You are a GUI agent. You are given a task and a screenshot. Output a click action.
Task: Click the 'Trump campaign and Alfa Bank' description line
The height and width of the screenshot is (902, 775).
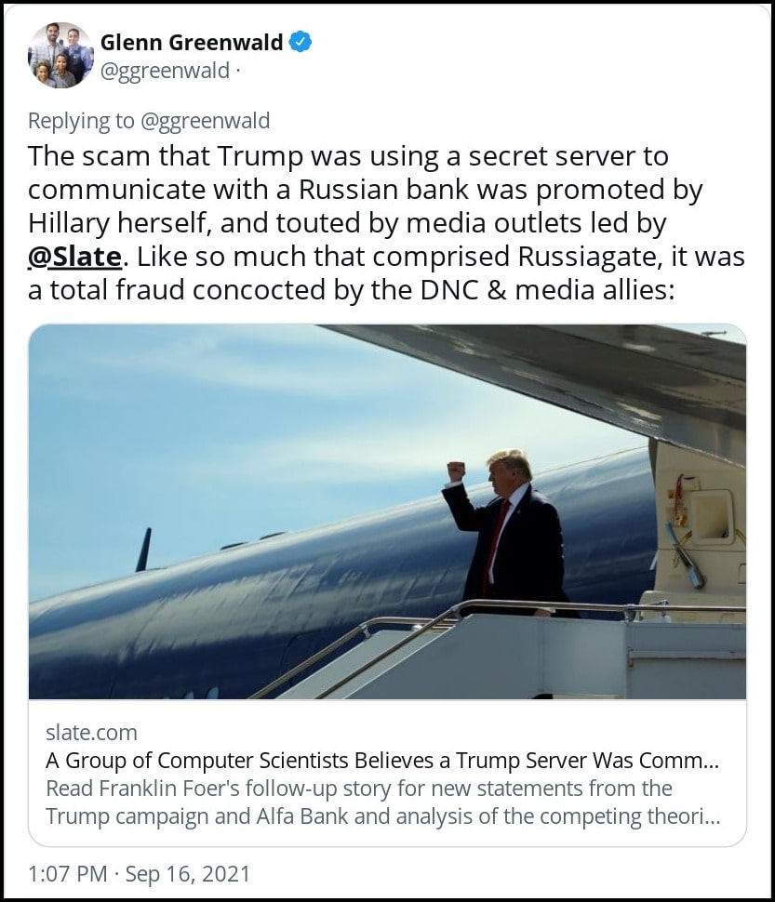pos(382,816)
